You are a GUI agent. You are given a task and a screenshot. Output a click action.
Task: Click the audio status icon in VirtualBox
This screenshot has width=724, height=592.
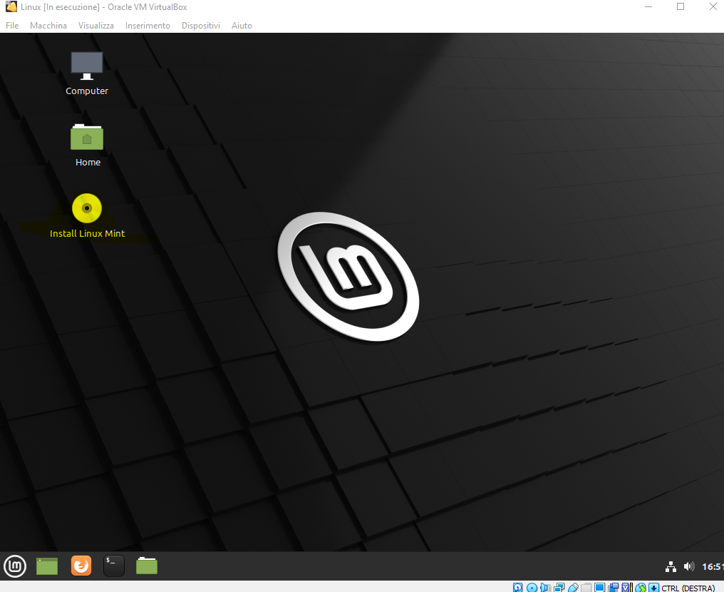tap(545, 588)
